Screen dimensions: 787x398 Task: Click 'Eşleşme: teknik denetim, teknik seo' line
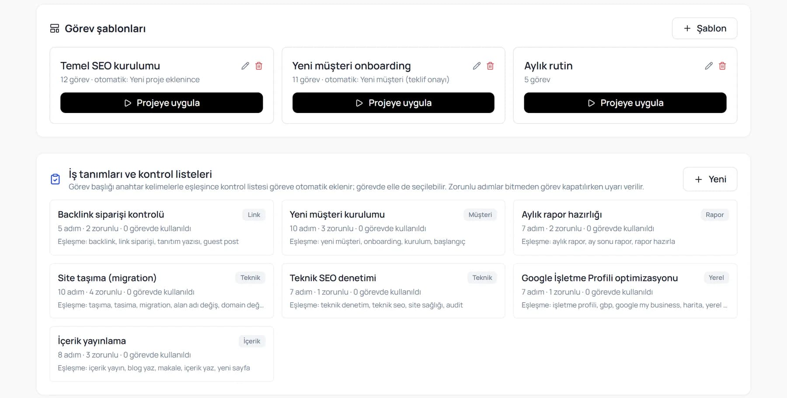click(376, 305)
